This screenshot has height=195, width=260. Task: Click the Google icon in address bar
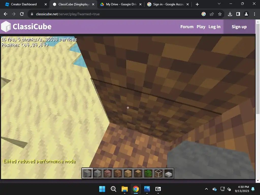[x=204, y=14]
